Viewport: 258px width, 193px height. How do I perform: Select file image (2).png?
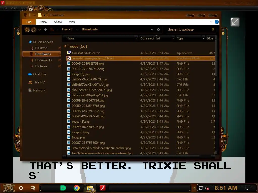point(81,122)
